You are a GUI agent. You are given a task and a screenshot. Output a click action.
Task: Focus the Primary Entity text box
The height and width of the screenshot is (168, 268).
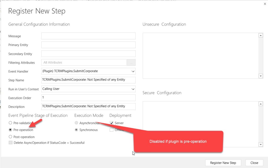(88, 45)
